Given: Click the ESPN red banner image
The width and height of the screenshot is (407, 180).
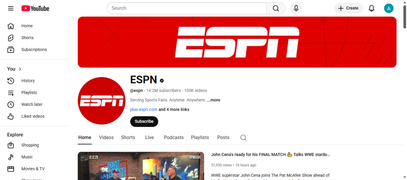Looking at the screenshot, I should click(237, 42).
